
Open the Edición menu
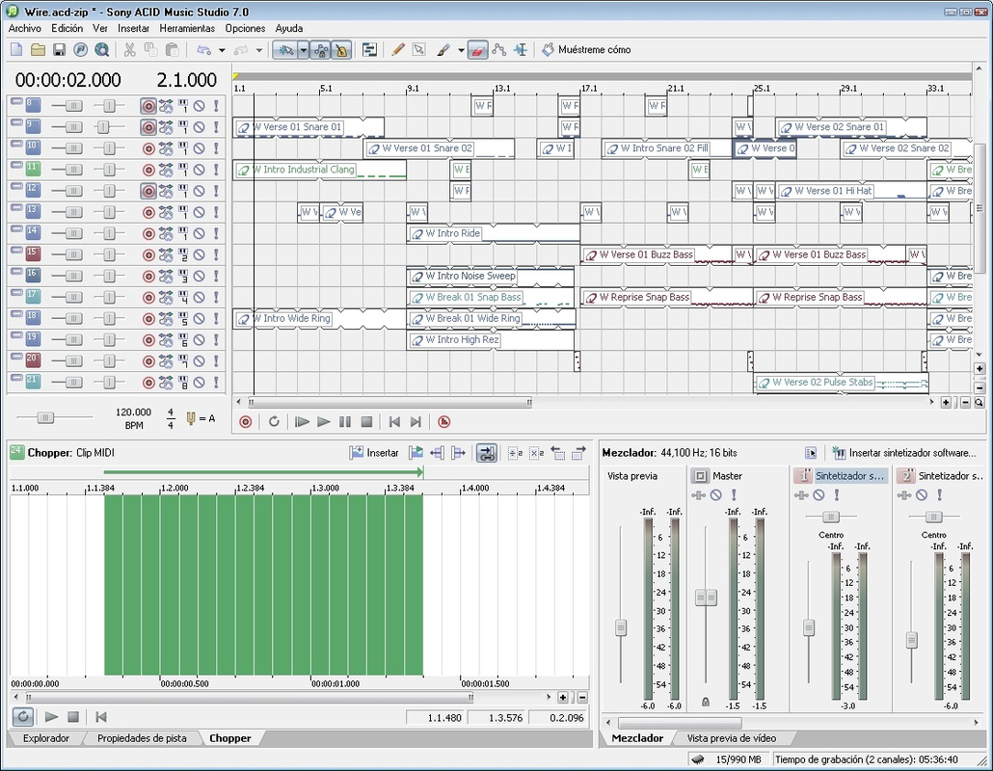(67, 29)
